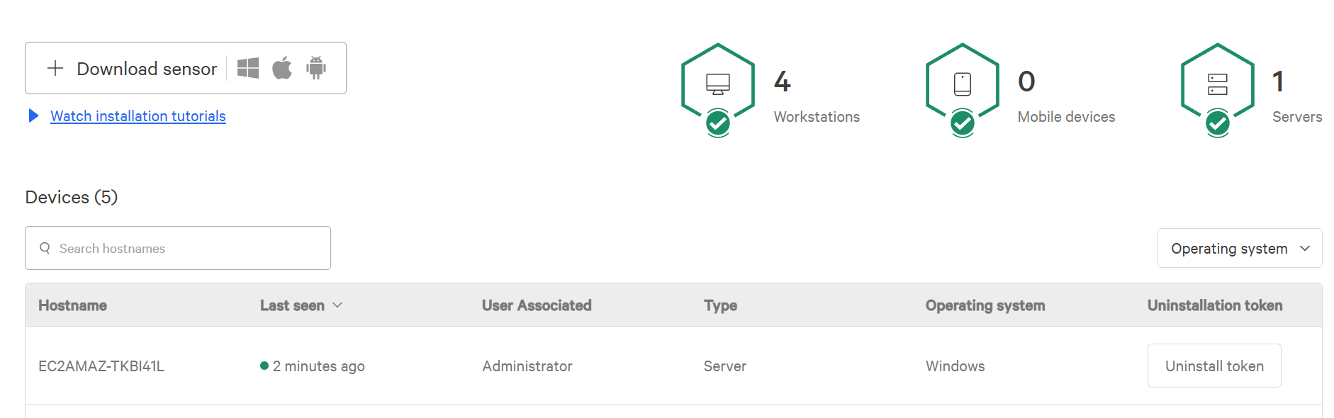
Task: Click the Hostname column header
Action: (x=72, y=305)
